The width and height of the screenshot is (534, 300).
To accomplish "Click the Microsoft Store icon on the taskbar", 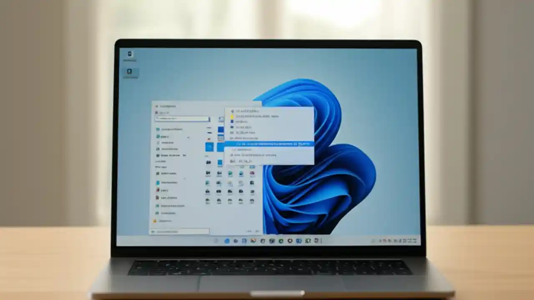I will click(x=272, y=241).
